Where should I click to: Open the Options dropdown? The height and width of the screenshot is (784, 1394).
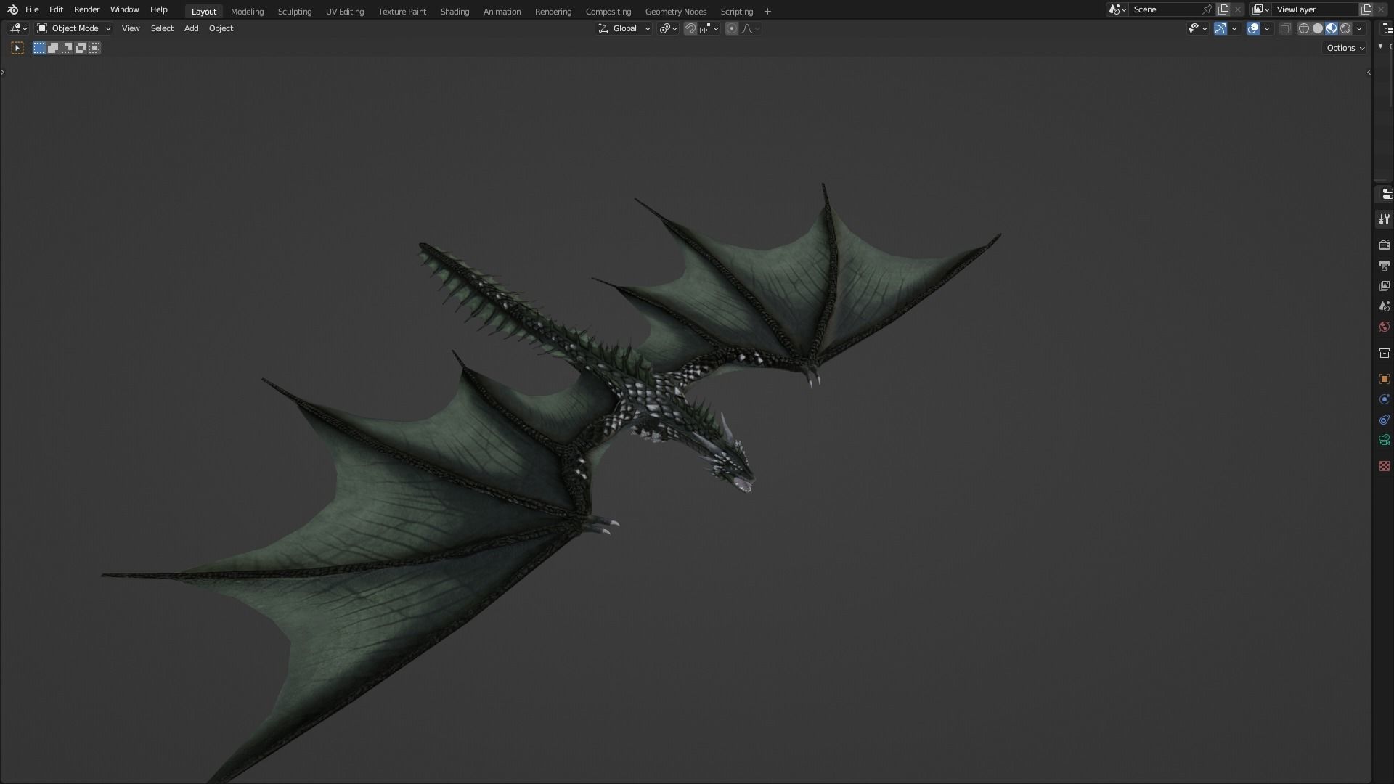(x=1345, y=48)
